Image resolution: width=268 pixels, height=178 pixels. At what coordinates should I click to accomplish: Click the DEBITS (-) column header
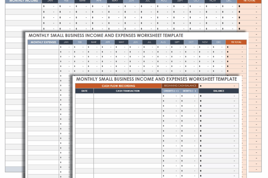[x=189, y=91]
